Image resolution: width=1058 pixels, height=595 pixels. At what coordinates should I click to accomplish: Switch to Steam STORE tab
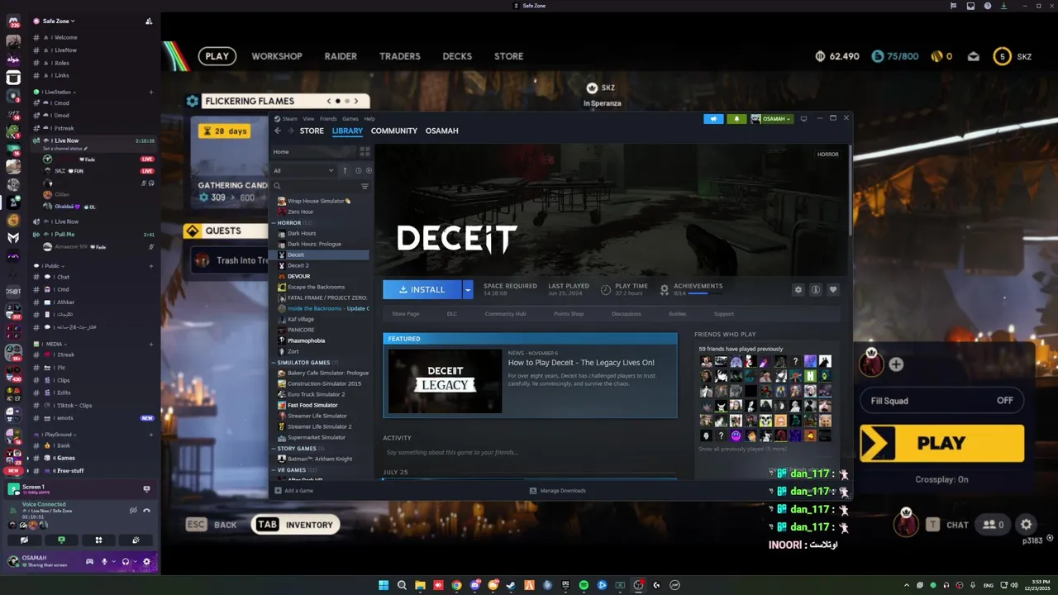(x=312, y=131)
